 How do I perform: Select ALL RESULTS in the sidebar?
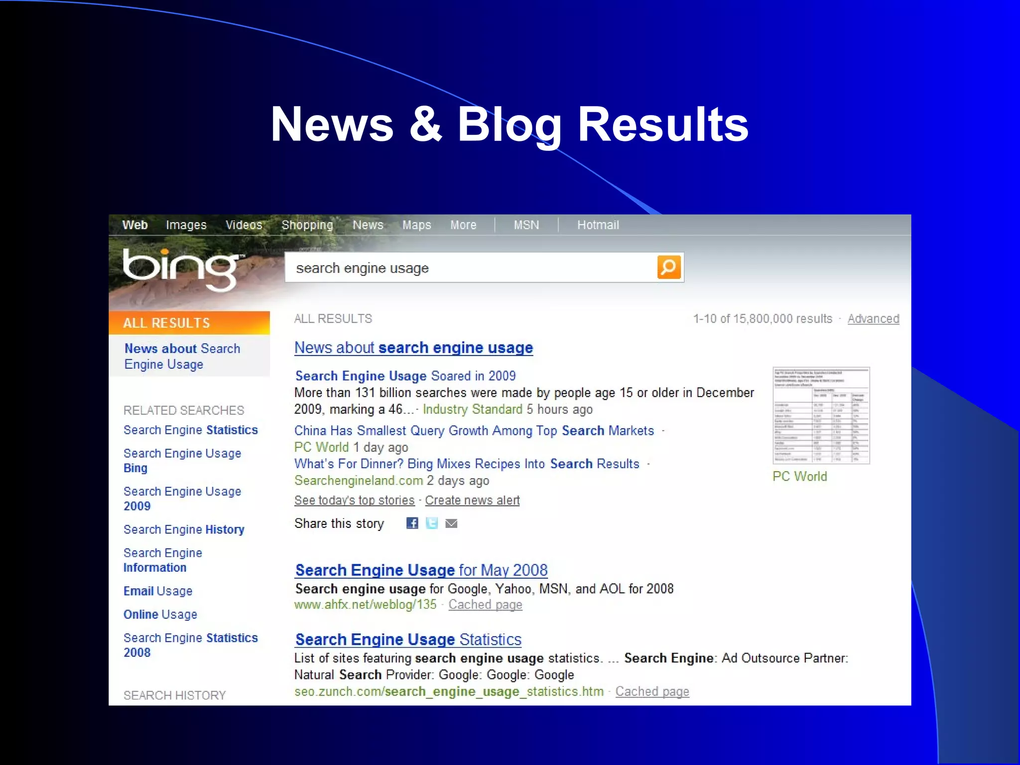[x=189, y=323]
